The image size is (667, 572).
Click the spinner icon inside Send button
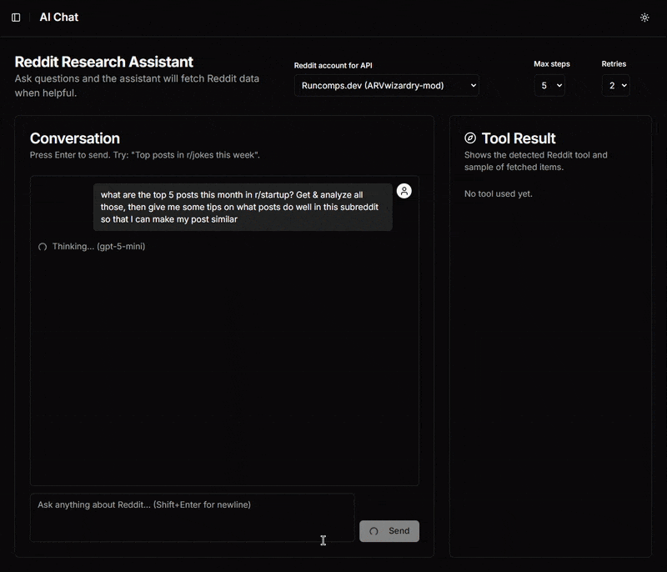coord(374,531)
